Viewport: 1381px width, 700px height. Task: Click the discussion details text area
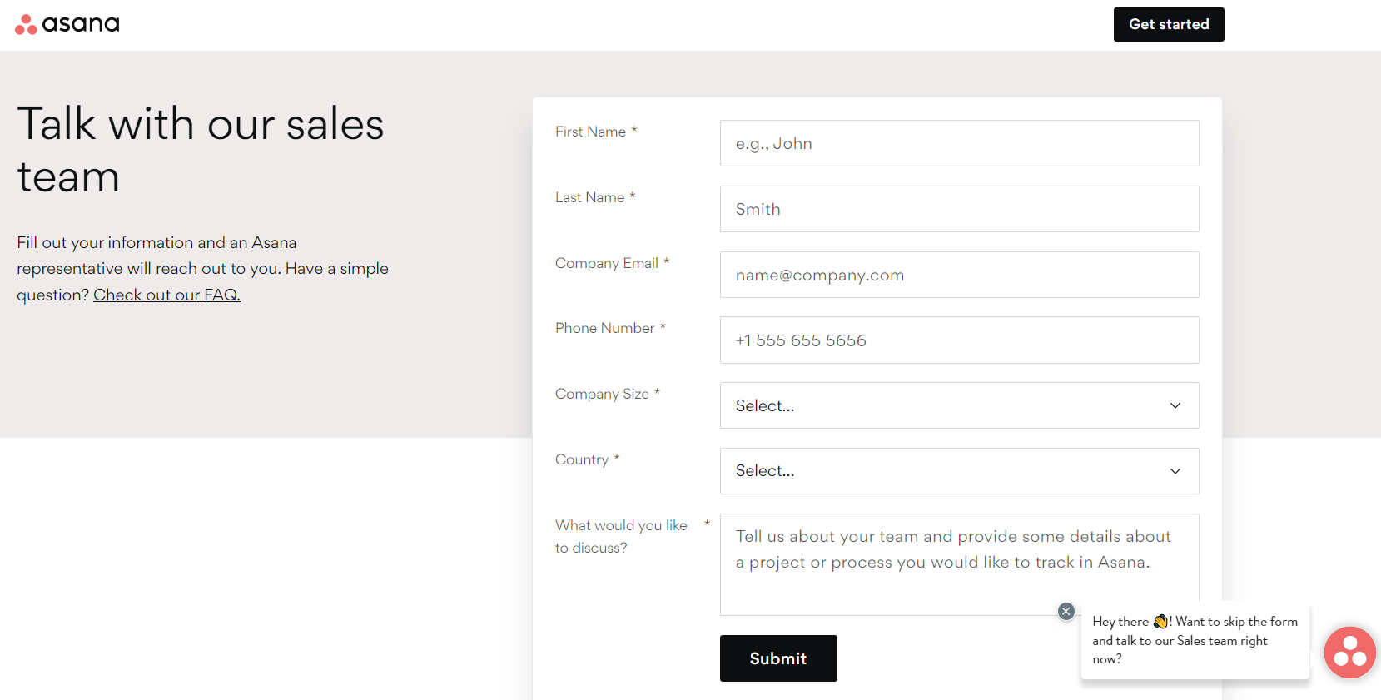(959, 564)
